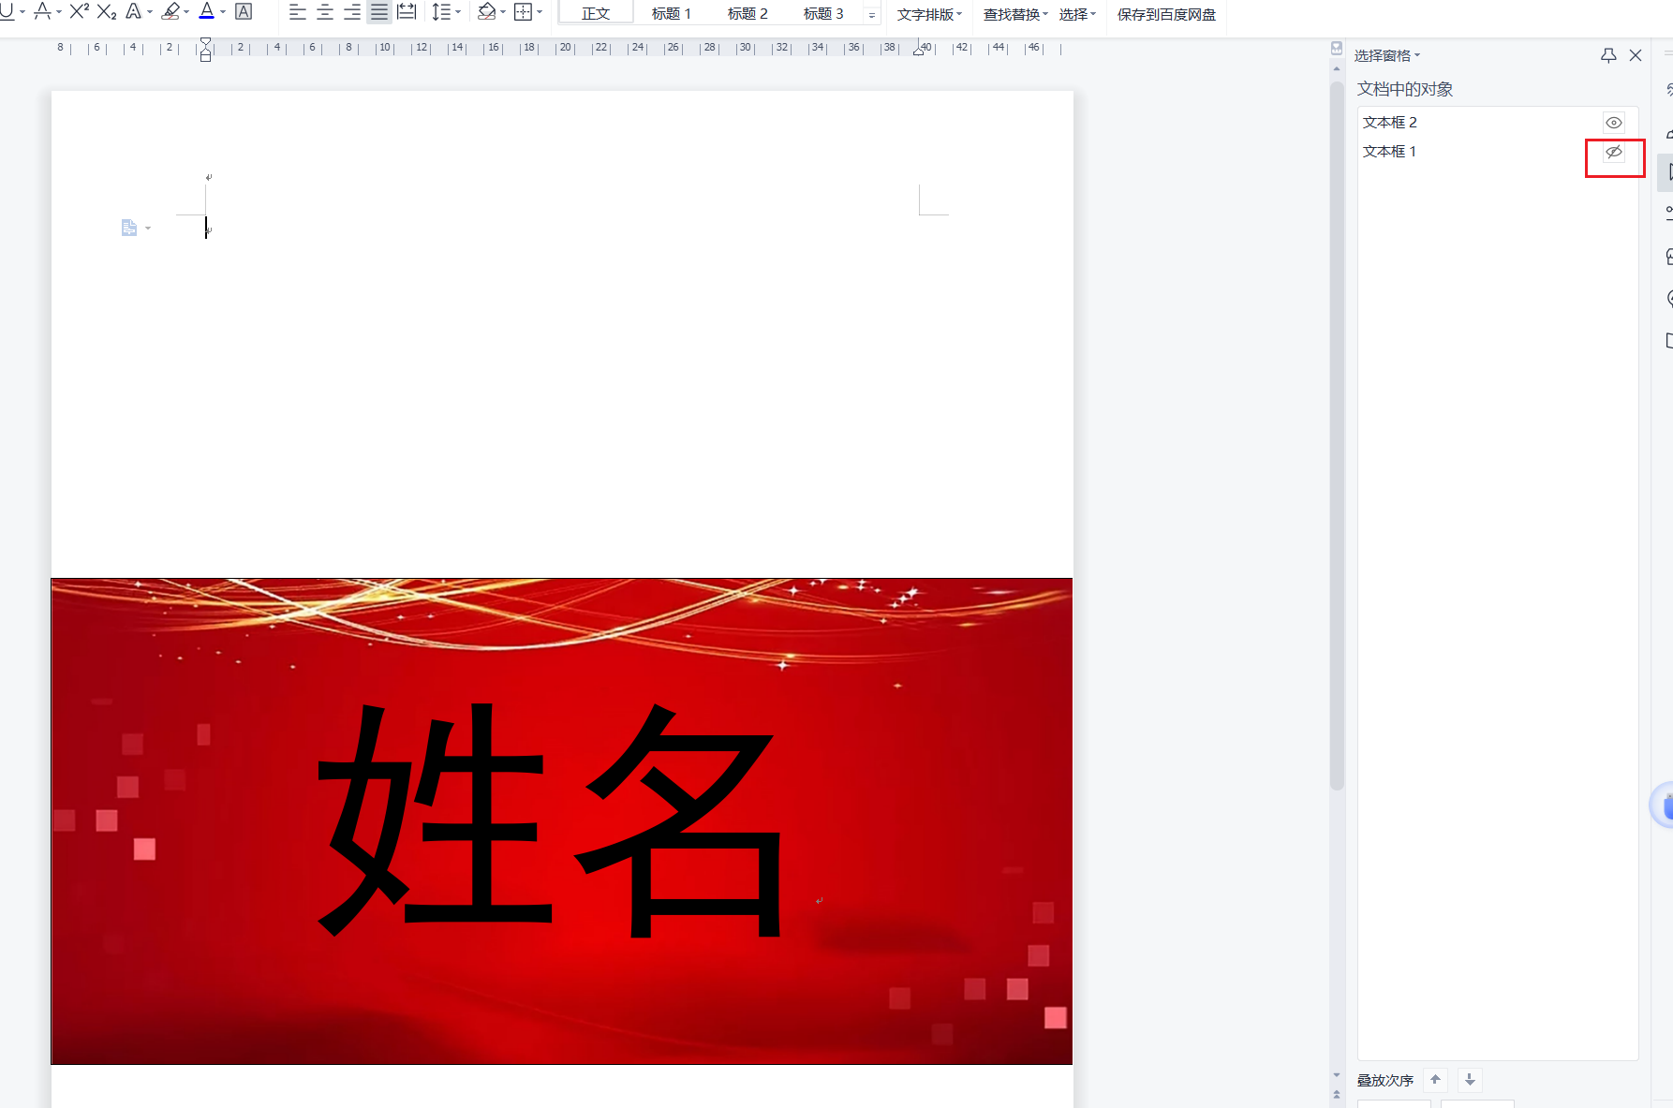
Task: Toggle justify alignment button
Action: coord(379,12)
